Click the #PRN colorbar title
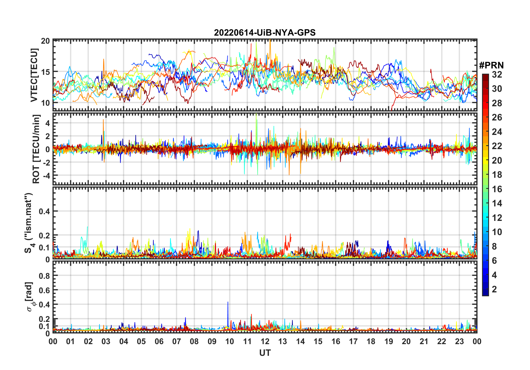 pyautogui.click(x=491, y=65)
